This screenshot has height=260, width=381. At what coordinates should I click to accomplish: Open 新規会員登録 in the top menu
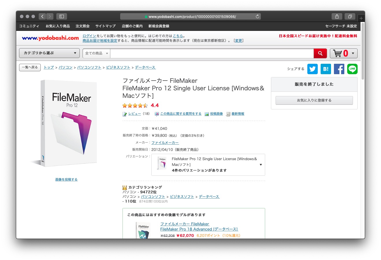pos(159,26)
